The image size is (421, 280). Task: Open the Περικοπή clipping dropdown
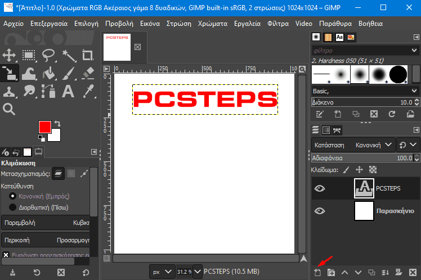[x=46, y=240]
